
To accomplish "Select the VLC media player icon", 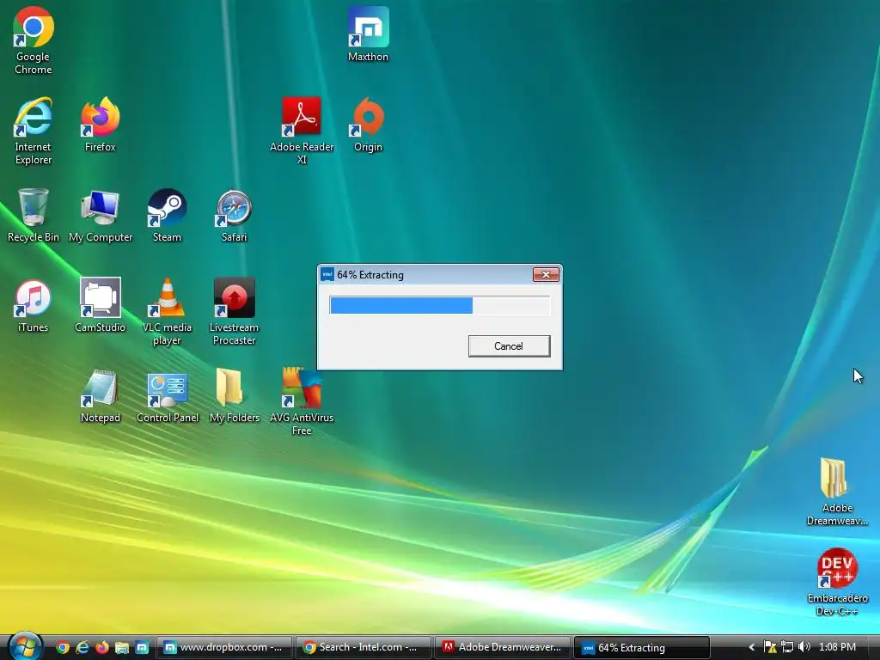I will coord(167,312).
